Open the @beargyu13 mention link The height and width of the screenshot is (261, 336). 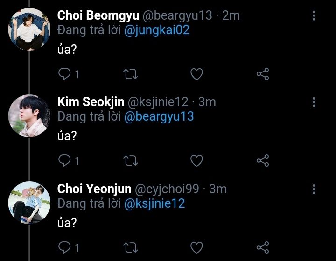point(159,116)
